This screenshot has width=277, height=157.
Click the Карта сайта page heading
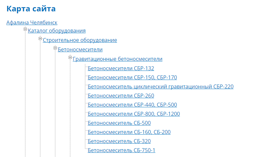click(31, 9)
